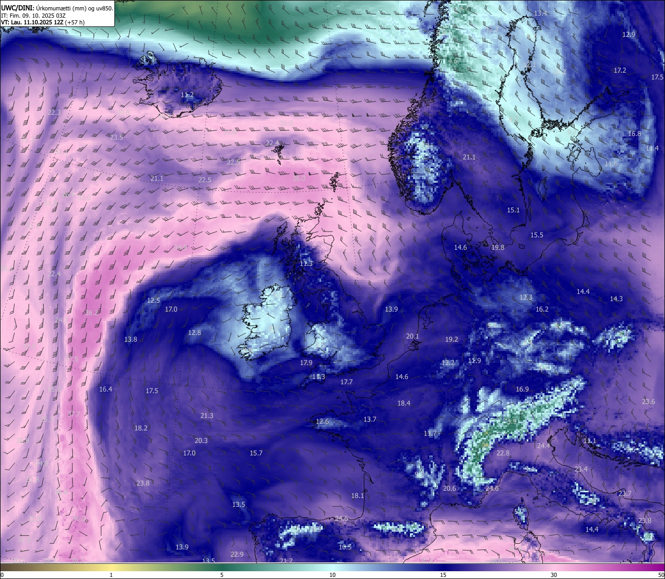Click the 11.2 value over Iceland
This screenshot has height=579, width=665.
coord(188,95)
